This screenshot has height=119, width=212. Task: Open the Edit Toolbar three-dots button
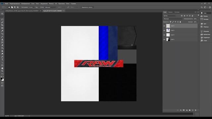pos(2,74)
